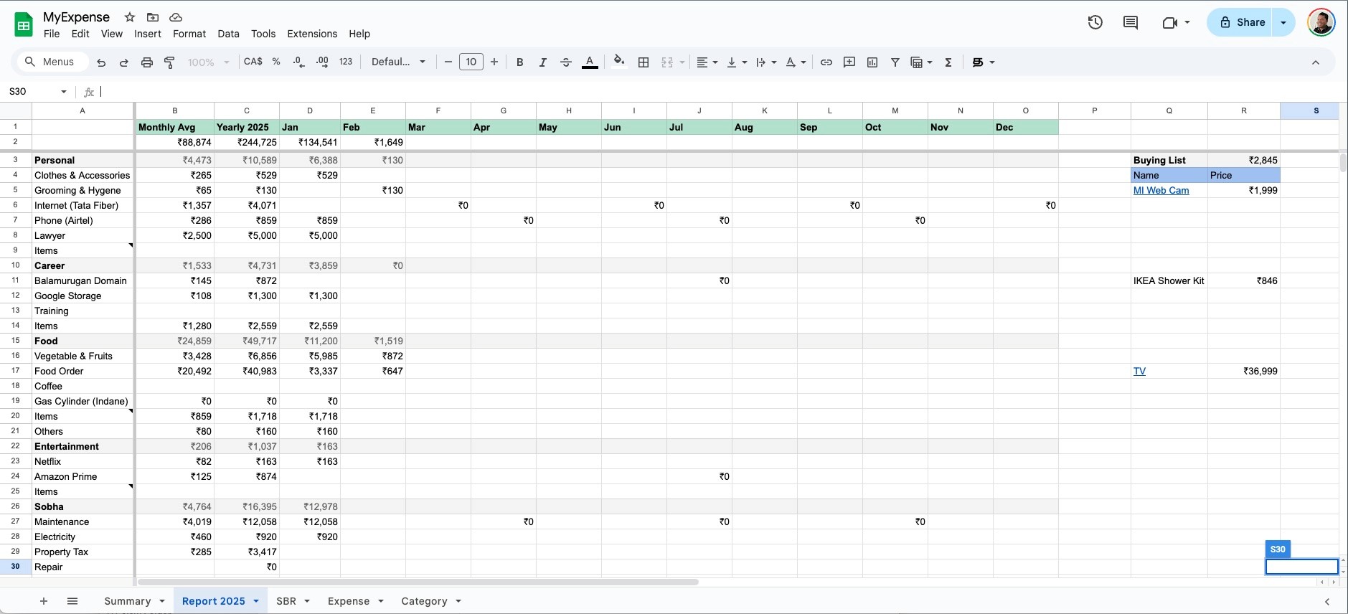Click the Share button
This screenshot has width=1348, height=614.
click(x=1240, y=22)
